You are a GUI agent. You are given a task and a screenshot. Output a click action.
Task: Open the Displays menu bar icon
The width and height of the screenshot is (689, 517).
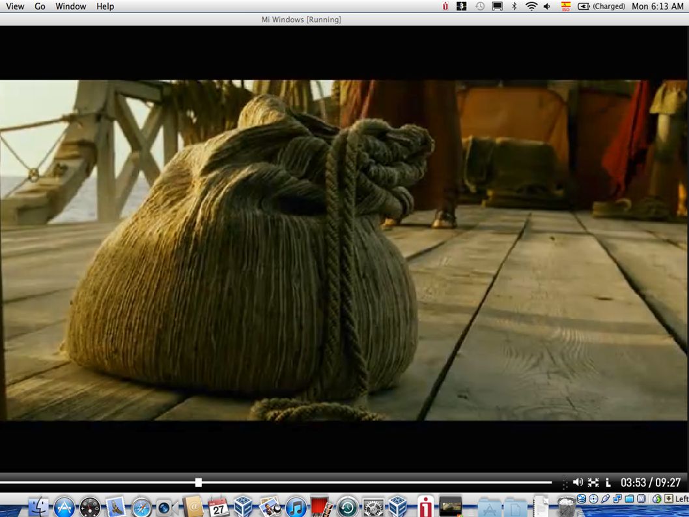498,6
